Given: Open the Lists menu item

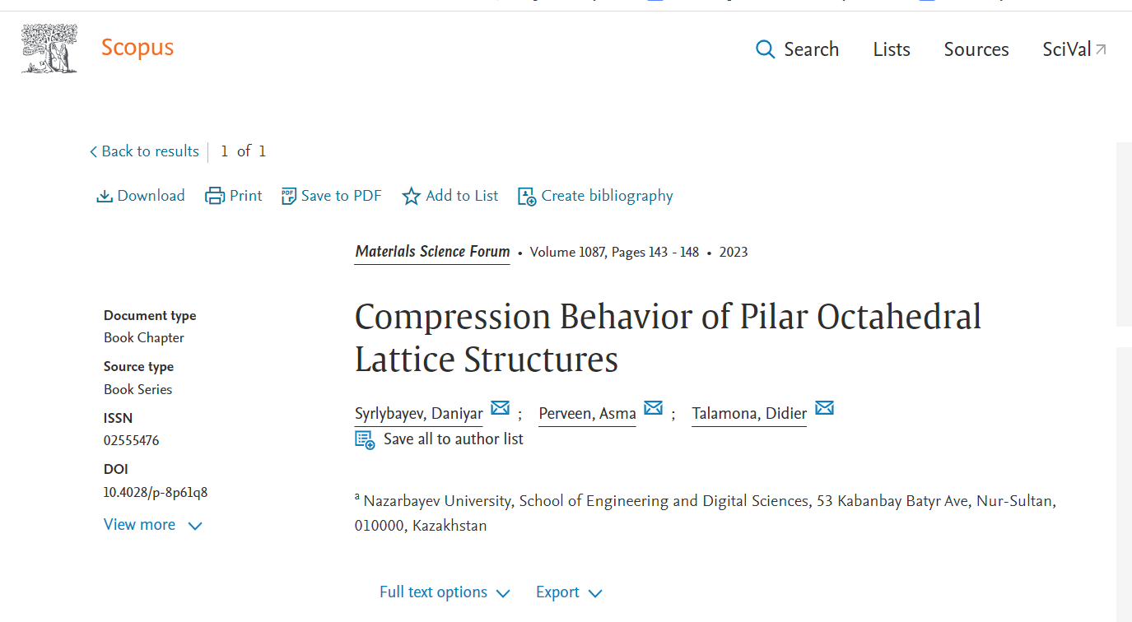Looking at the screenshot, I should point(892,49).
